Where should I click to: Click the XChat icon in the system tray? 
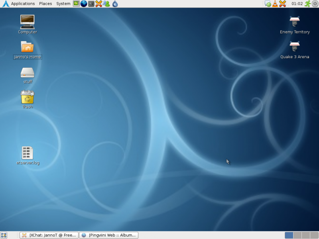click(282, 4)
